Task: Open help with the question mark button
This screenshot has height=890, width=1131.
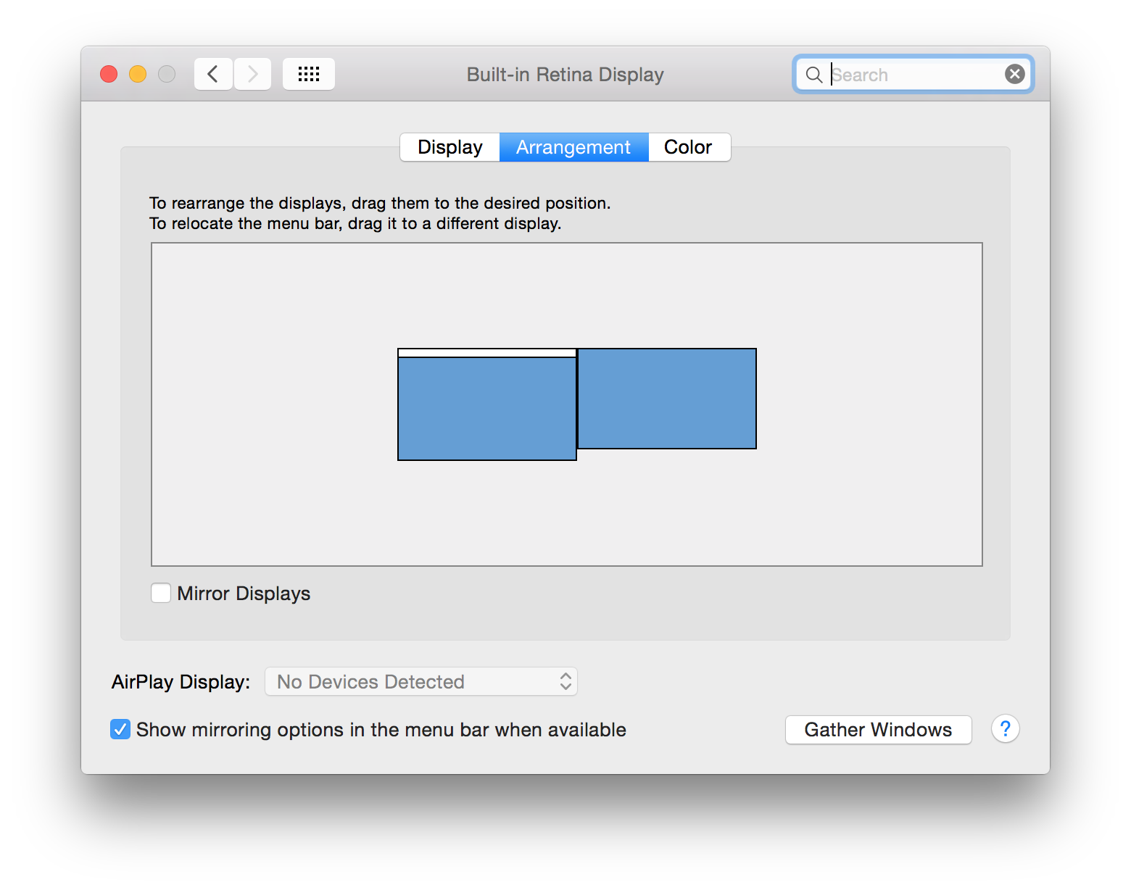Action: point(1006,729)
